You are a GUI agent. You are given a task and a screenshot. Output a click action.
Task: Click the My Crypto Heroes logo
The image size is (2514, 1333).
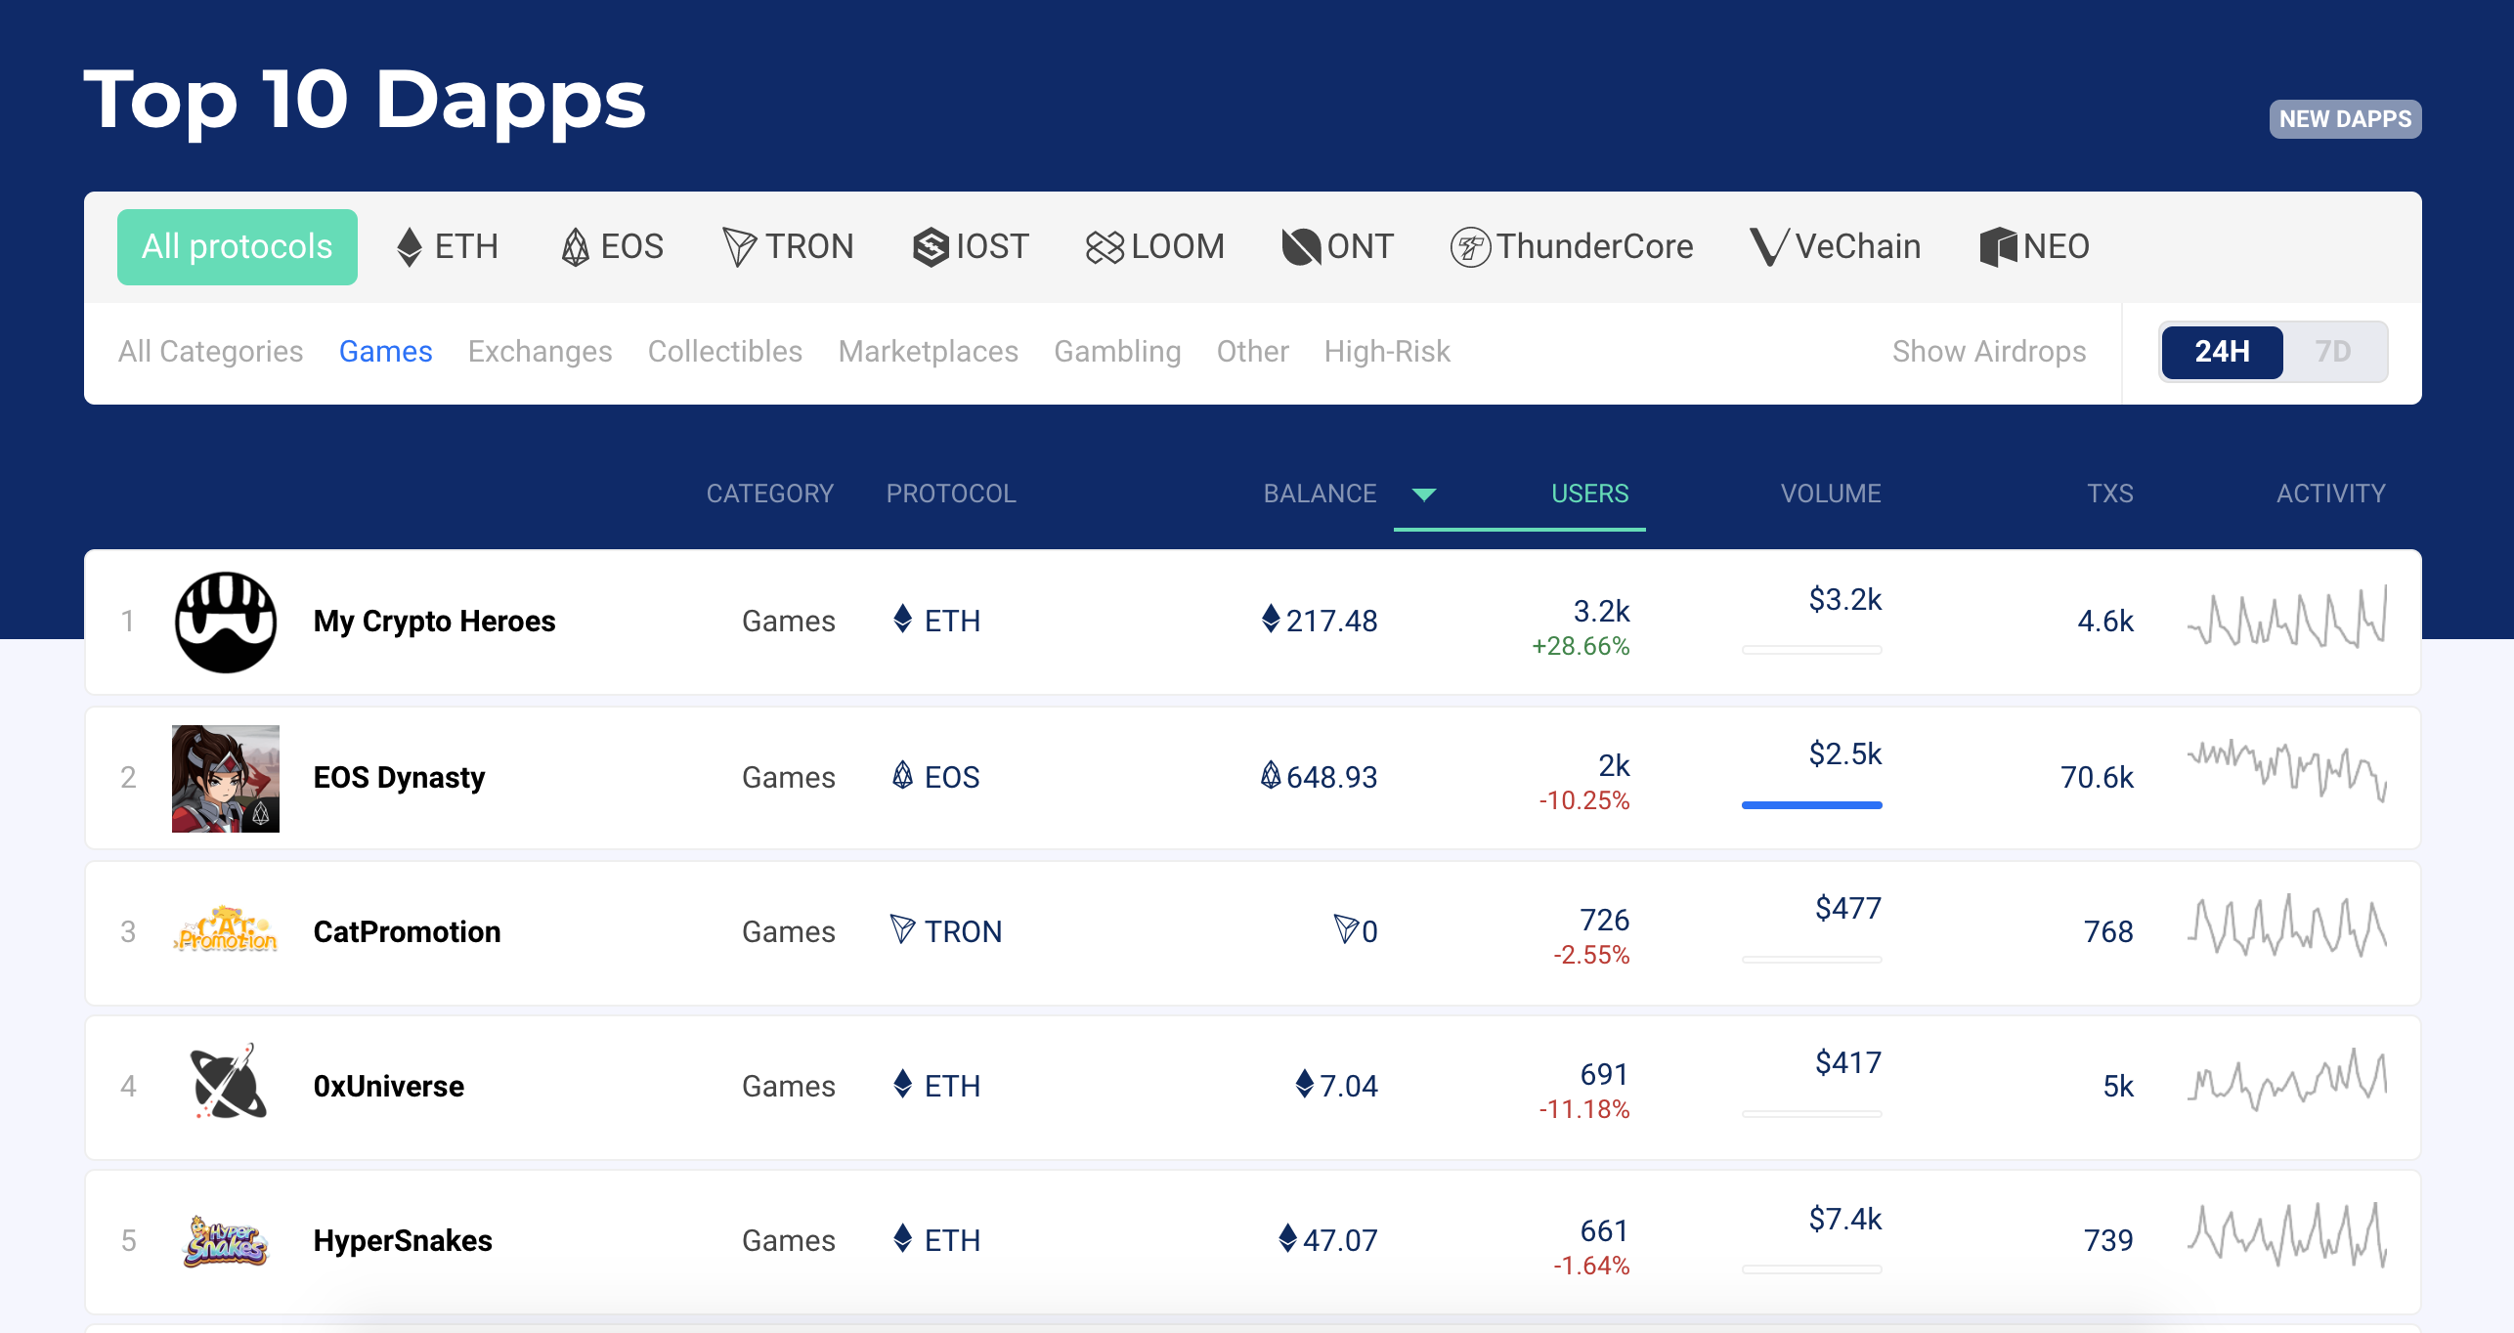[226, 623]
